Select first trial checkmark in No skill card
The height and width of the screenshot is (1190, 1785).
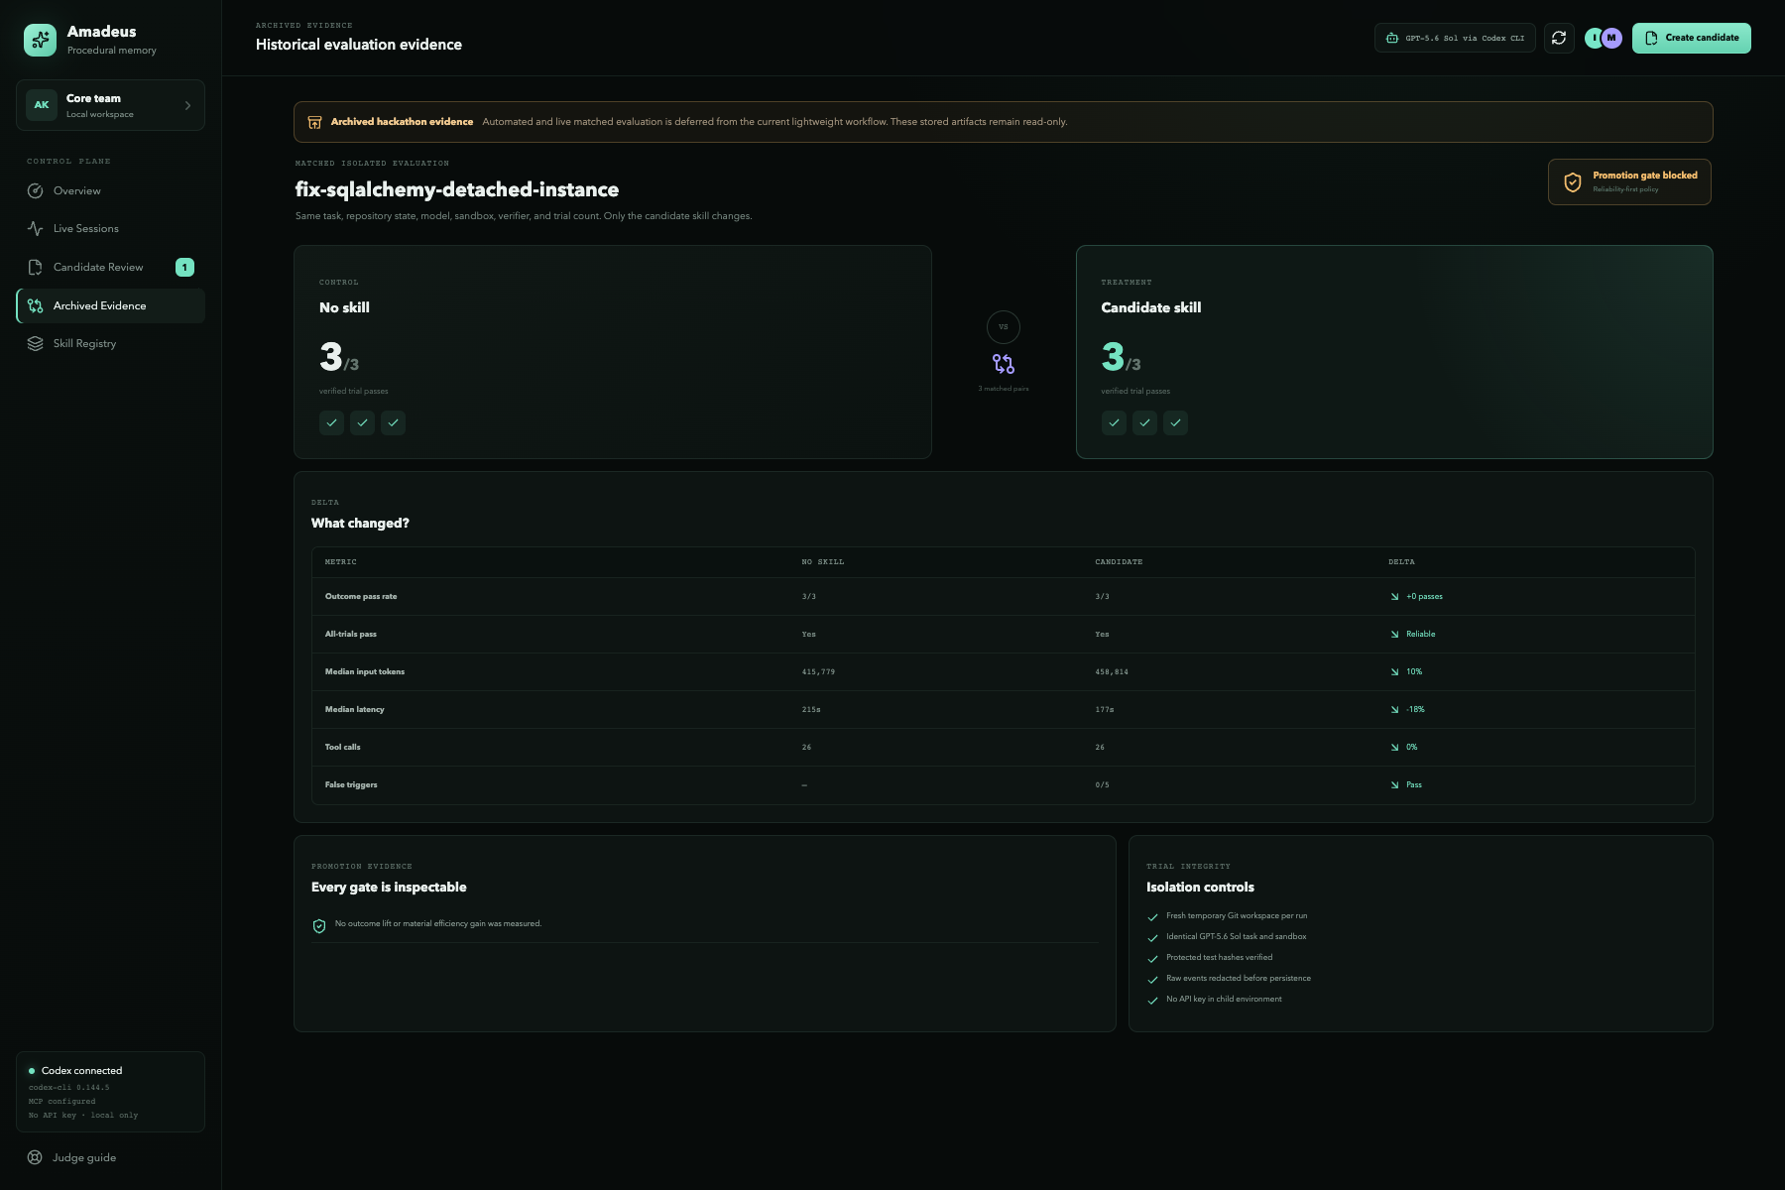[332, 422]
